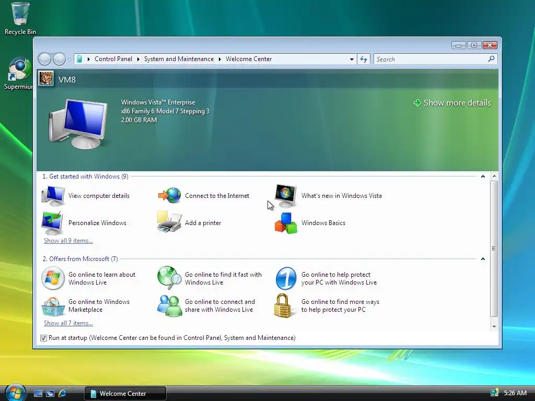Open the Connect to the Internet globe icon
The image size is (535, 401).
pos(170,195)
